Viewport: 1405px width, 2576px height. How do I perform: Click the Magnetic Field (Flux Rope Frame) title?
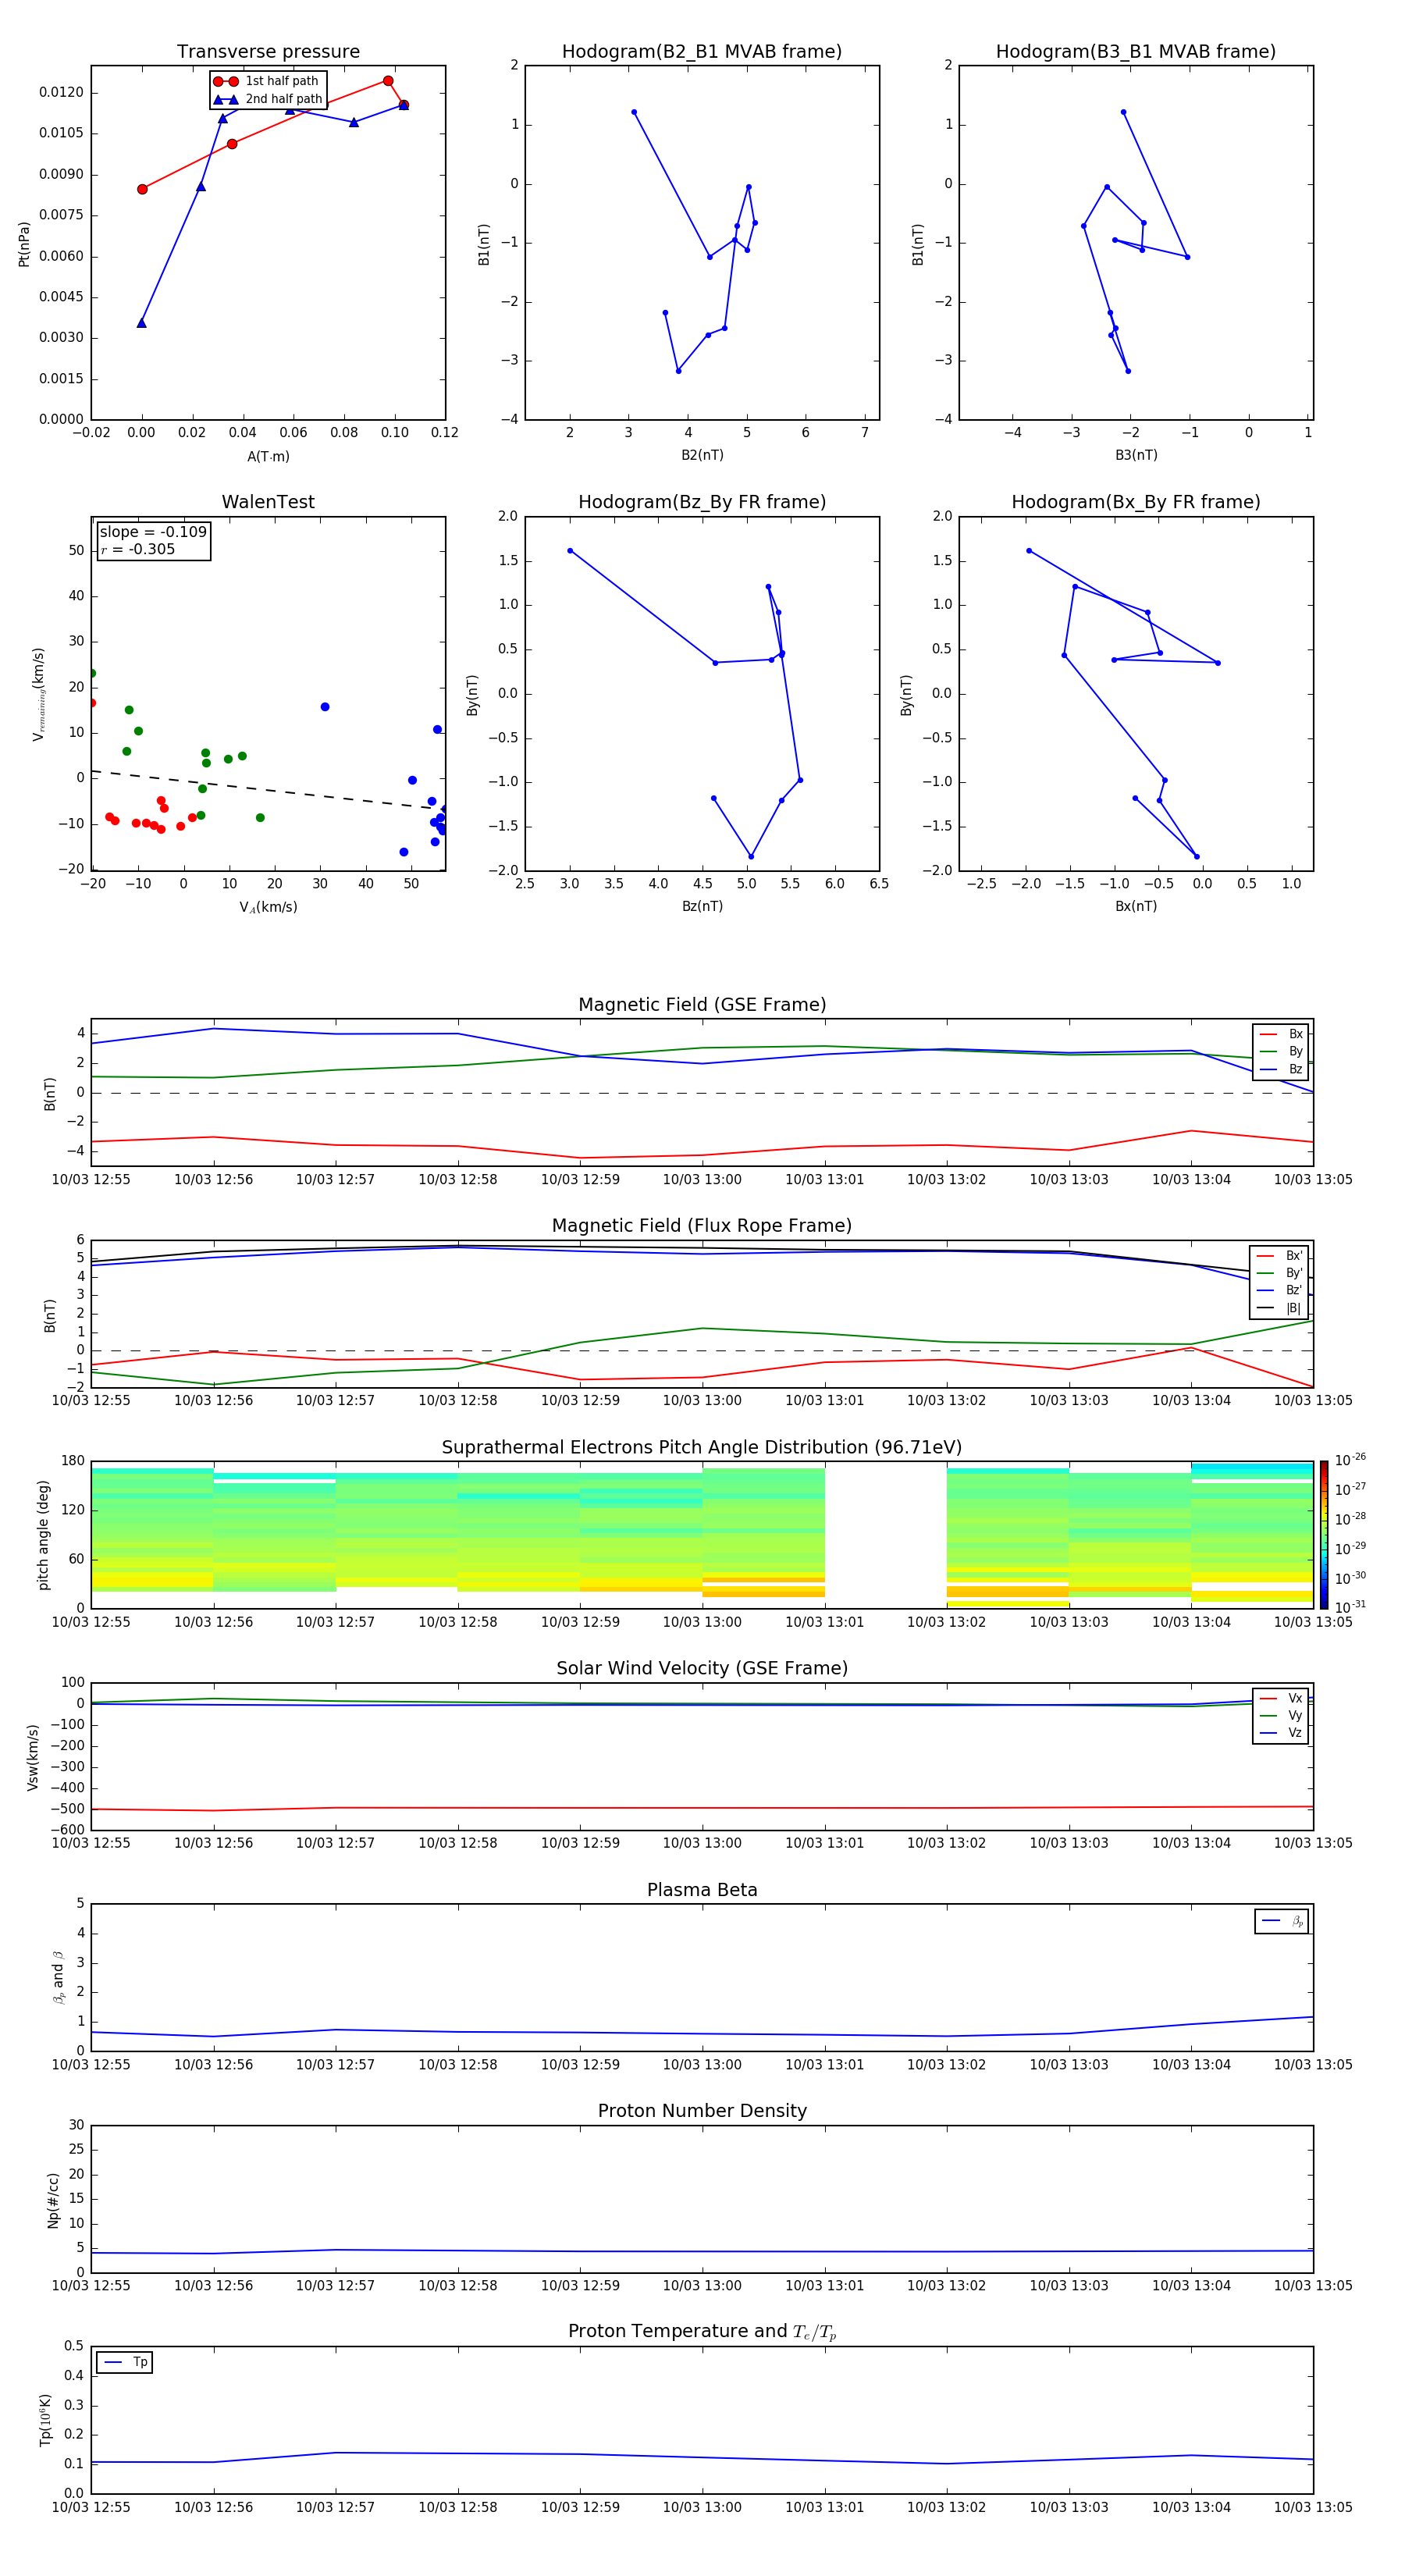pos(702,1226)
